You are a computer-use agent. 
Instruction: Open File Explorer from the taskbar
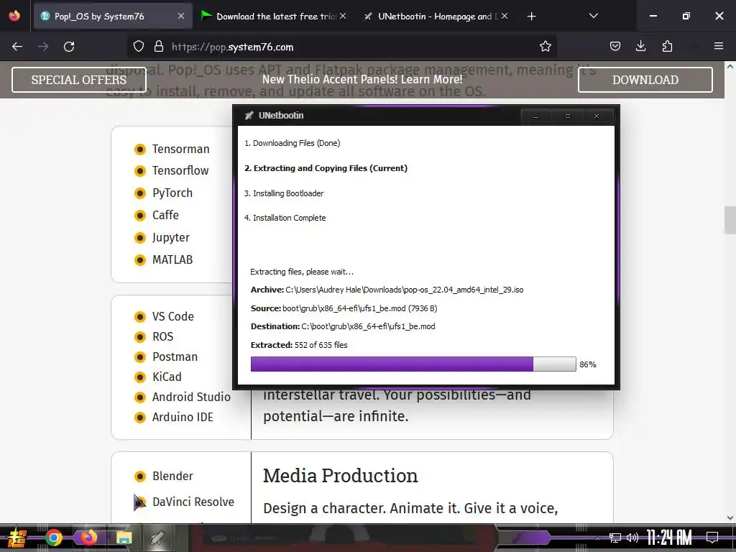click(x=124, y=538)
